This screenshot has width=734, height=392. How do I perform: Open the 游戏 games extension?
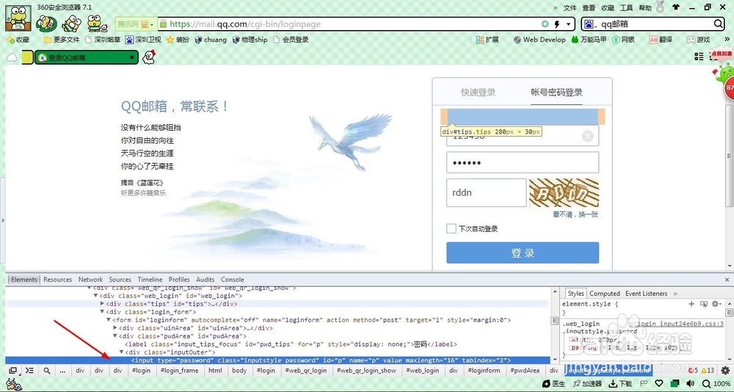[698, 40]
